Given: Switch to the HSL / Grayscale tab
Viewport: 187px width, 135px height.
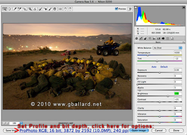Looking at the screenshot, I should pyautogui.click(x=150, y=38).
